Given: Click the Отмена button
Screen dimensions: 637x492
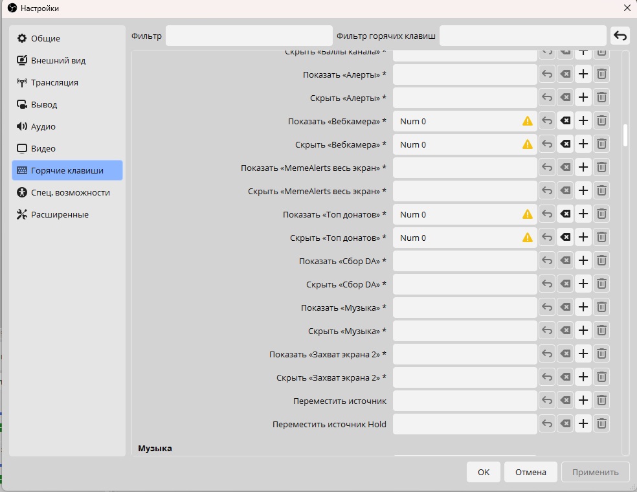Looking at the screenshot, I should click(x=531, y=472).
